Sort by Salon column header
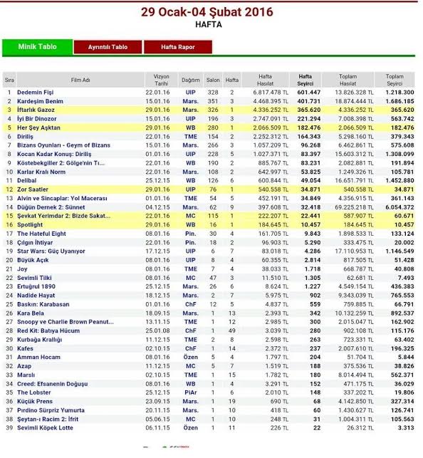Screen dimensions: 423x458 [213, 80]
